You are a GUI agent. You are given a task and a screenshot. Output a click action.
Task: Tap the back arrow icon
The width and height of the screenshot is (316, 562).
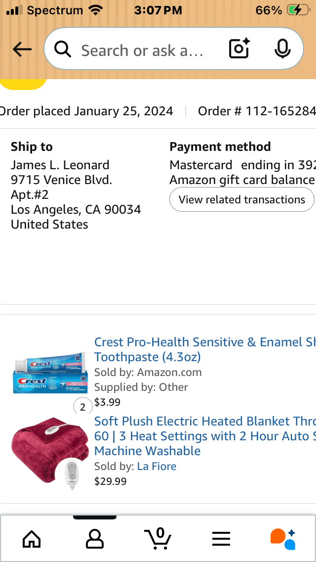coord(22,49)
